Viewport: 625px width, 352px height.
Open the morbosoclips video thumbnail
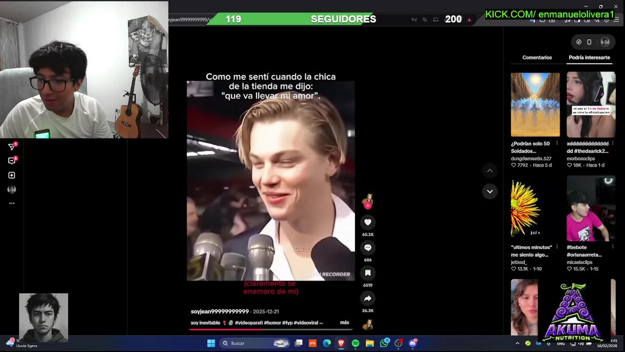pyautogui.click(x=591, y=105)
